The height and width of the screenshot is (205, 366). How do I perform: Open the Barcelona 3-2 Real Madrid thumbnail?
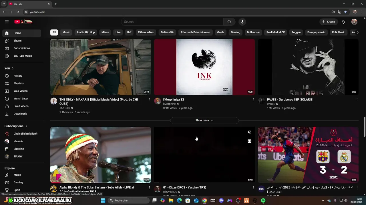tap(308, 155)
